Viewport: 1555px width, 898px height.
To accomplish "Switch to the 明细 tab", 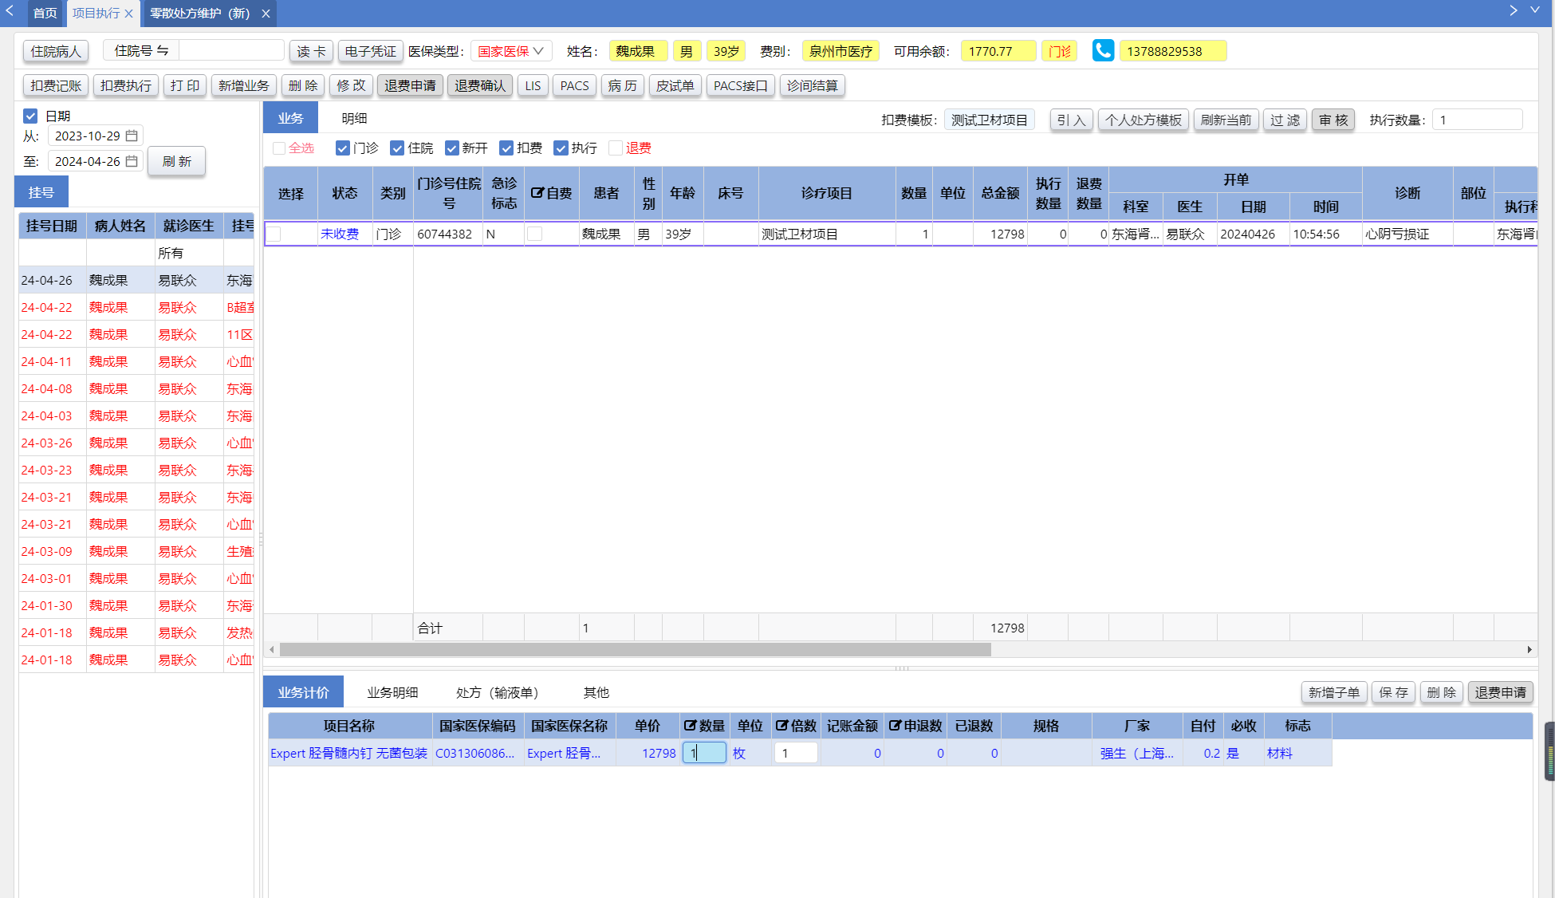I will pyautogui.click(x=354, y=118).
